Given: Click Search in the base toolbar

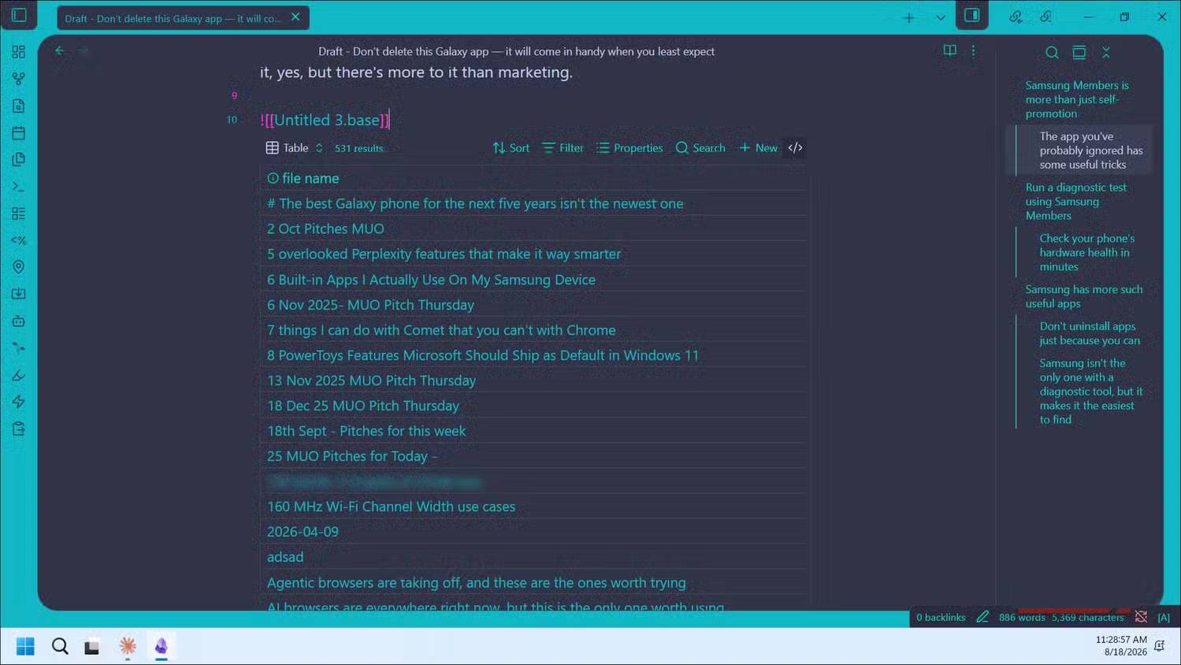Looking at the screenshot, I should point(700,147).
